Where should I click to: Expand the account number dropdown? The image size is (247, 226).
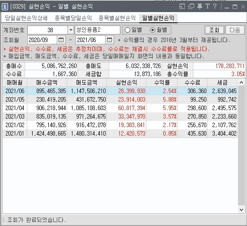click(71, 30)
